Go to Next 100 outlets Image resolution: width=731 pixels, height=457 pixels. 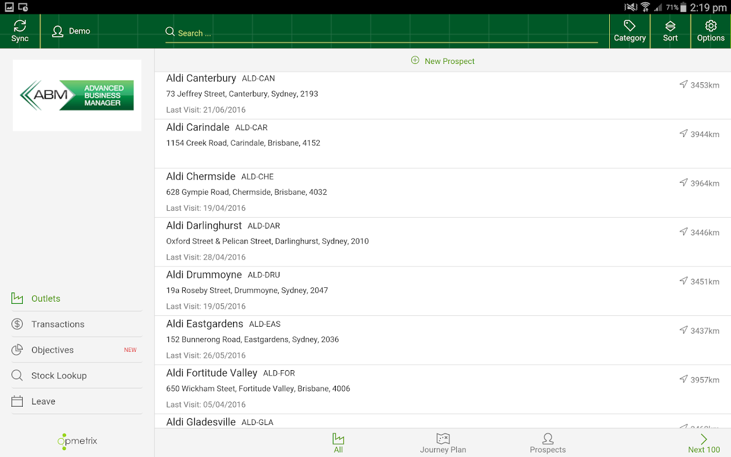click(x=704, y=443)
